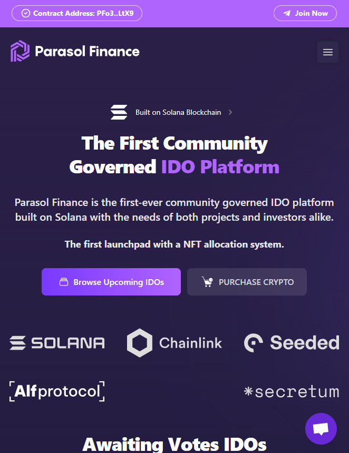Viewport: 349px width, 453px height.
Task: Click the Alfprotocol partner logo
Action: pos(57,391)
